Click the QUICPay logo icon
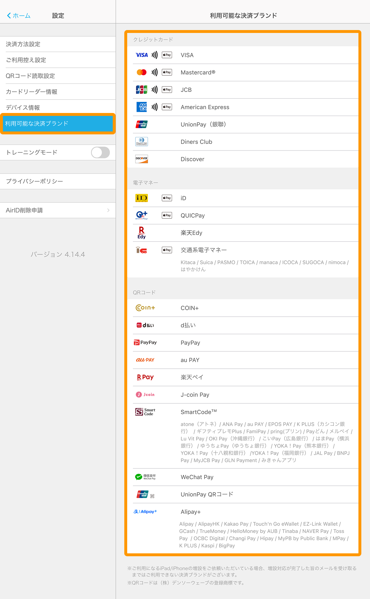This screenshot has height=599, width=370. [x=142, y=215]
